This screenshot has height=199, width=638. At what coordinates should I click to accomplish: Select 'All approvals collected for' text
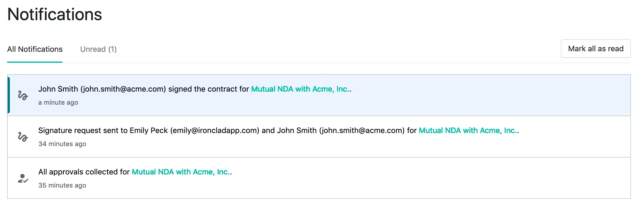coord(84,172)
